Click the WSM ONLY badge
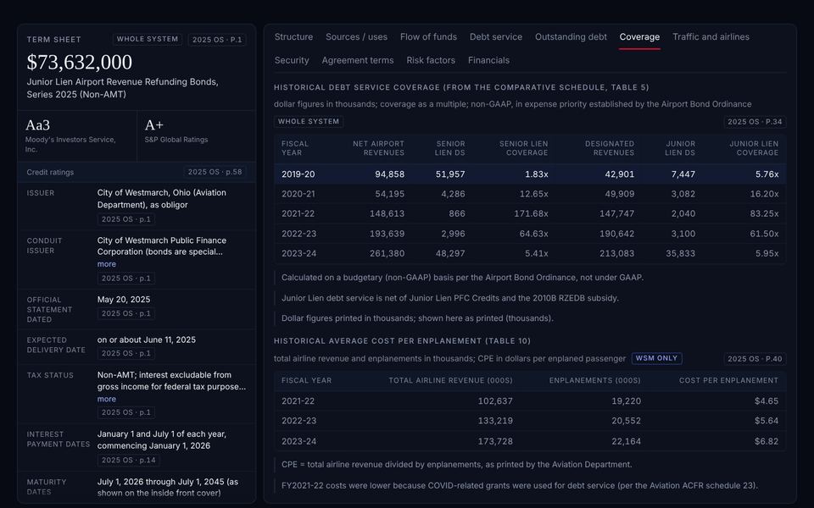814x508 pixels. coord(656,358)
